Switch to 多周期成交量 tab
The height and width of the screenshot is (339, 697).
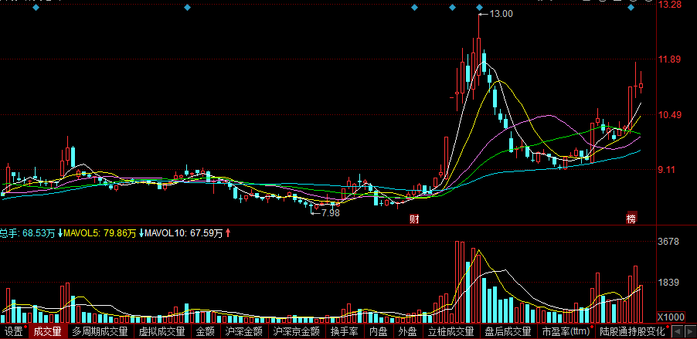click(100, 331)
